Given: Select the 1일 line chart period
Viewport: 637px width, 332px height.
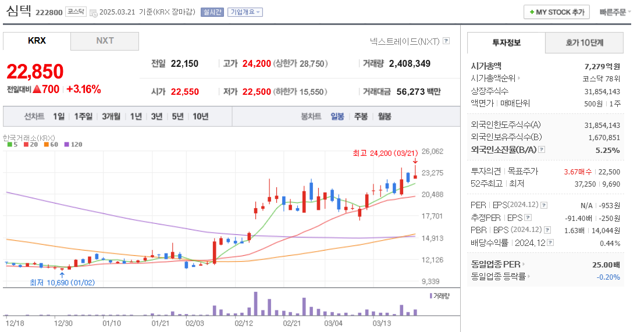Looking at the screenshot, I should 59,116.
